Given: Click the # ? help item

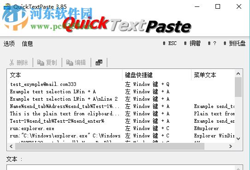Looking at the screenshot, I should 212,43.
